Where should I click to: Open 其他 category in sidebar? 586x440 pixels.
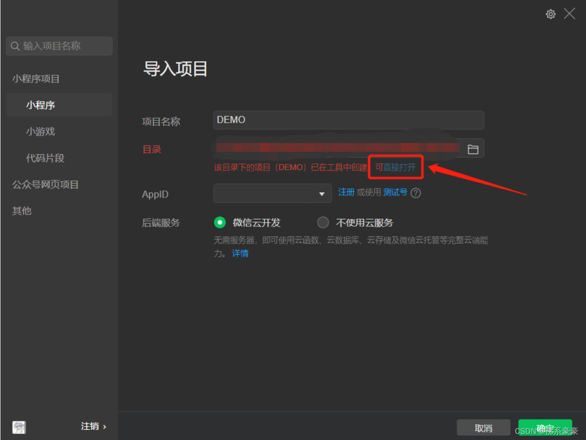pos(22,211)
